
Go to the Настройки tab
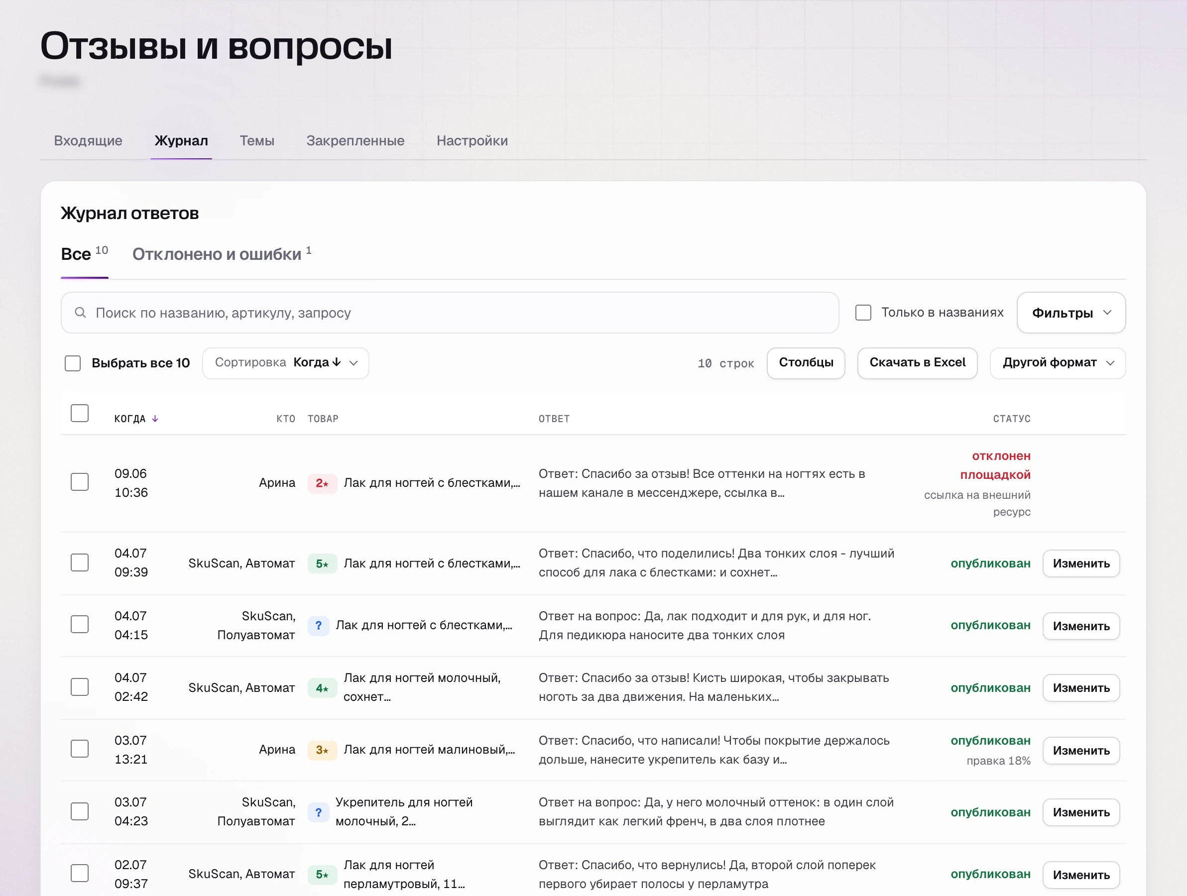472,140
